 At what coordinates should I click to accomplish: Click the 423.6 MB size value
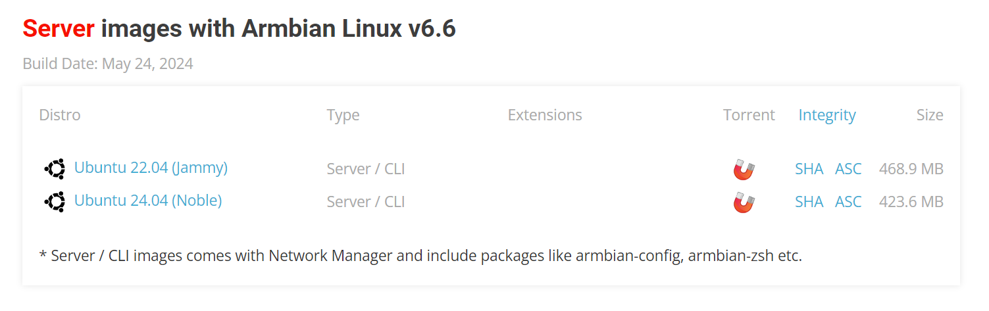(x=911, y=202)
